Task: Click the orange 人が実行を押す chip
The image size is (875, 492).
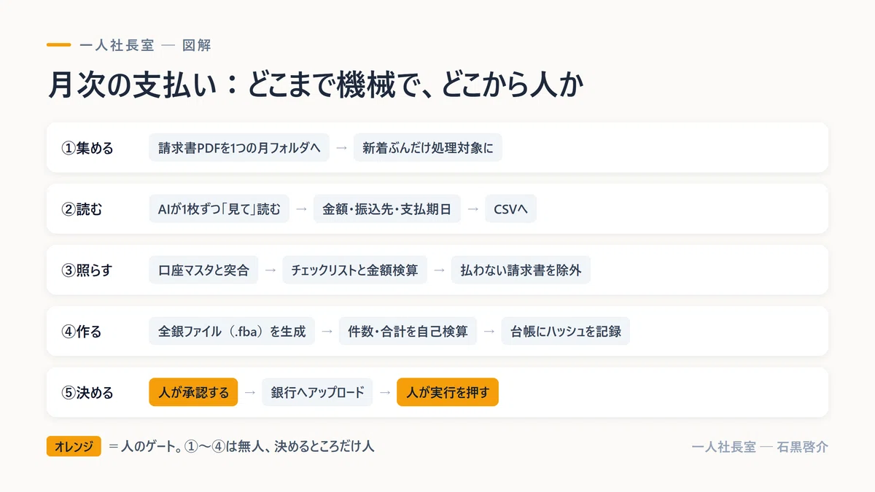Action: pos(448,392)
